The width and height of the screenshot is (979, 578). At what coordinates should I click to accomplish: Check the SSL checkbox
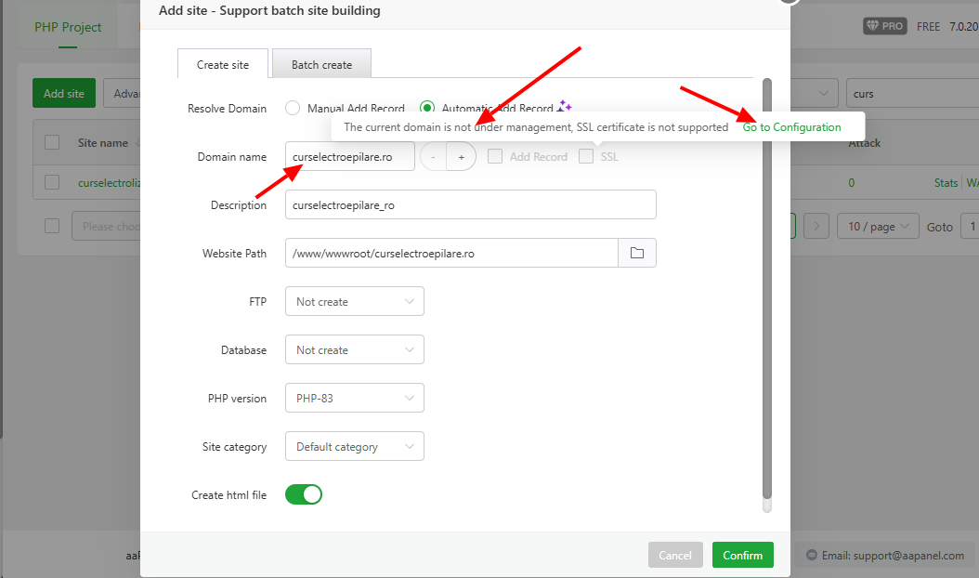586,156
